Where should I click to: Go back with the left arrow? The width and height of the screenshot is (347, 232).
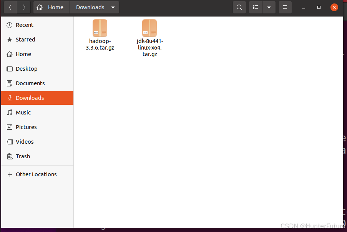[x=10, y=7]
